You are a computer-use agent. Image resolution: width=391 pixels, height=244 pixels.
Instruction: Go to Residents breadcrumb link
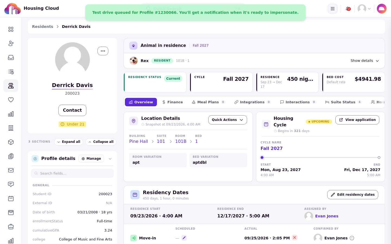[43, 27]
